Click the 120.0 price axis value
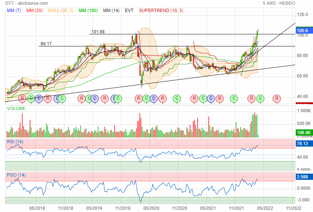 pyautogui.click(x=302, y=15)
